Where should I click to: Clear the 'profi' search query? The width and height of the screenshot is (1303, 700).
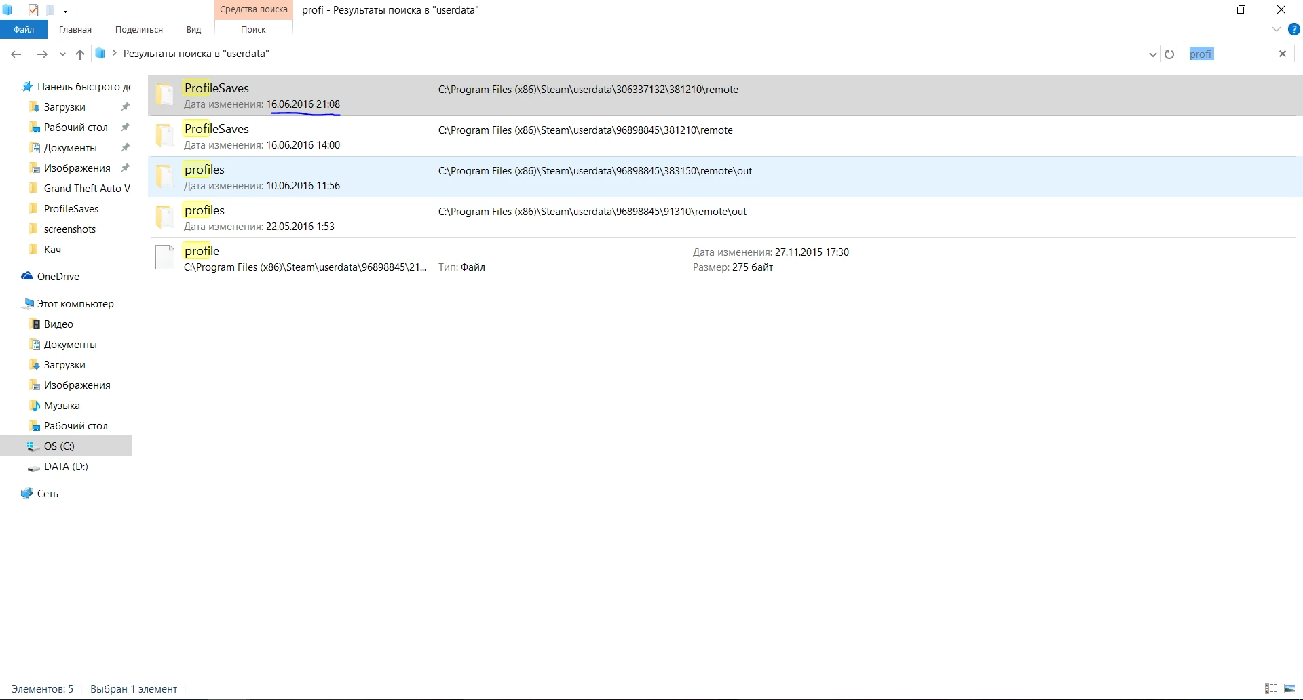[x=1283, y=54]
